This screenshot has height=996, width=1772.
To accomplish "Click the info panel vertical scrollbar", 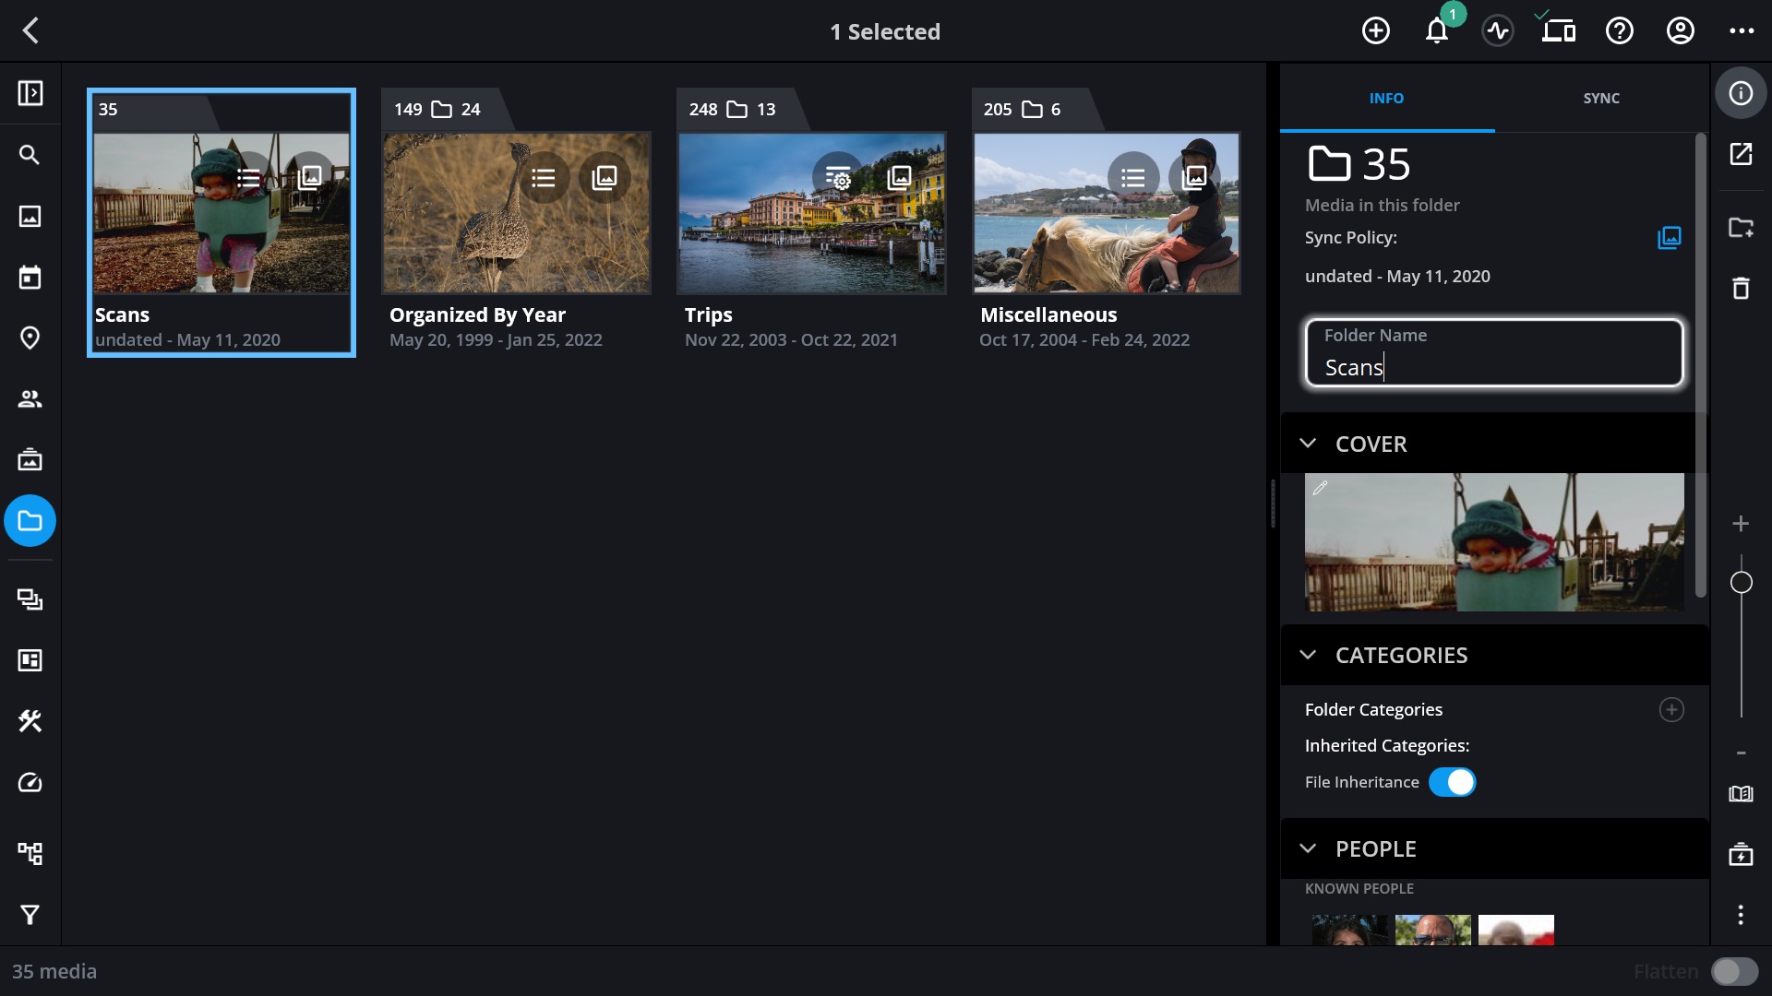I will tap(1701, 366).
